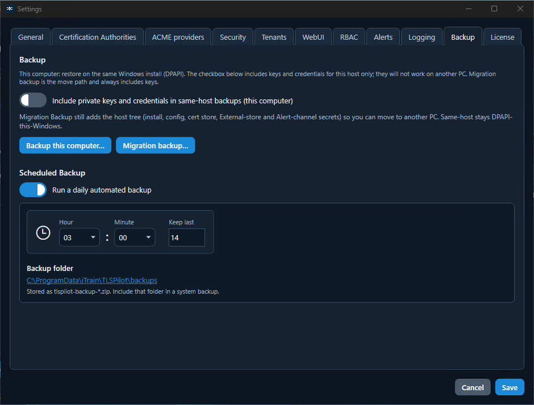Click the Keep last input field

click(x=187, y=237)
